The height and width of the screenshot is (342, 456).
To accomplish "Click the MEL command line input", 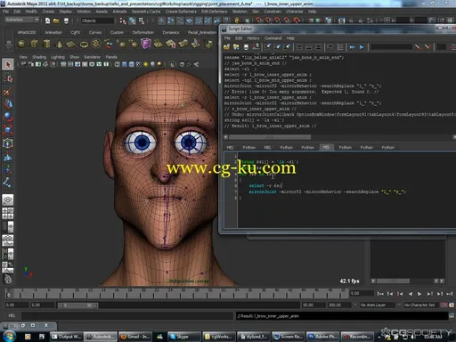I will pyautogui.click(x=127, y=316).
